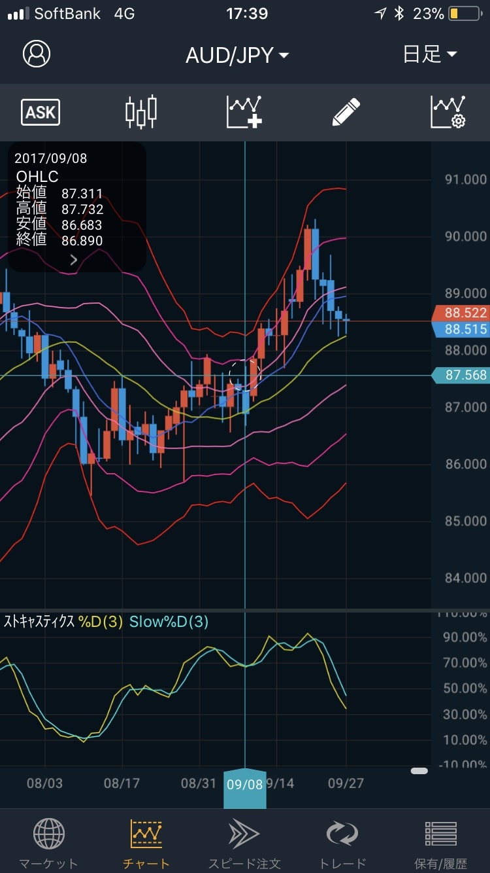
Task: Tap the 安値 86.683 low value
Action: pos(59,225)
